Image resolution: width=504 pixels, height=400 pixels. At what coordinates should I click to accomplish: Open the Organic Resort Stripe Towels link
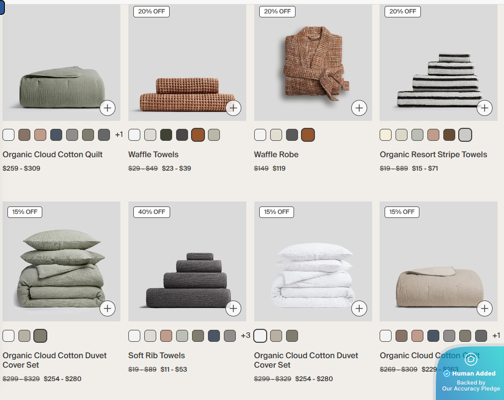pyautogui.click(x=433, y=155)
